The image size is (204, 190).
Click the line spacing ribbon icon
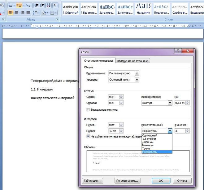[35, 12]
